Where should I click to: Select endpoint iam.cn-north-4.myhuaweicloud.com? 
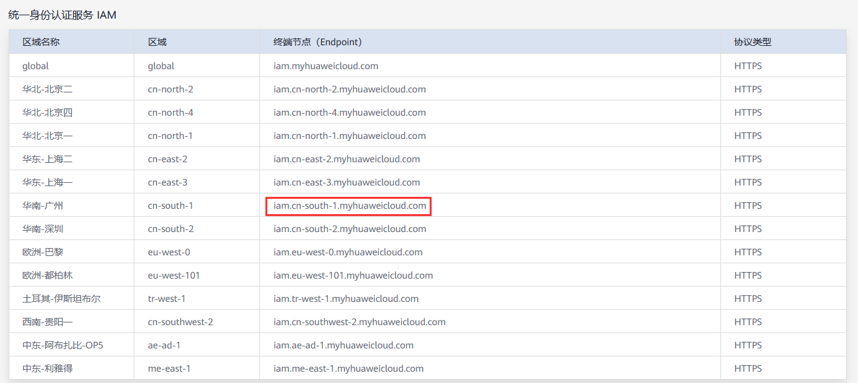[x=350, y=112]
